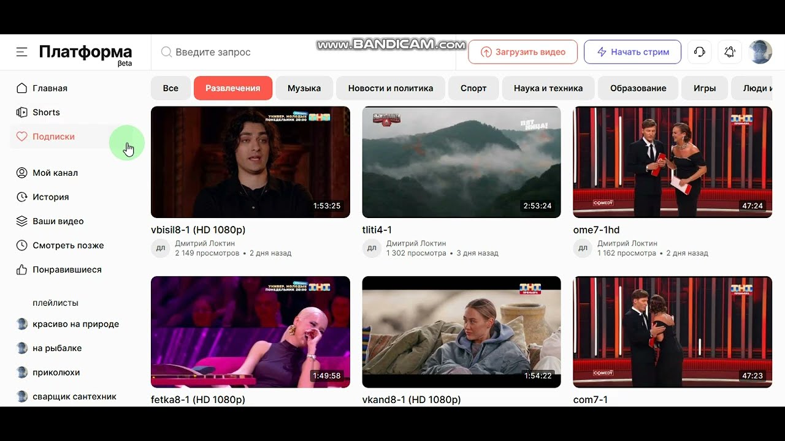Open the tliti4-1 mountains thumbnail
This screenshot has width=785, height=441.
point(461,162)
